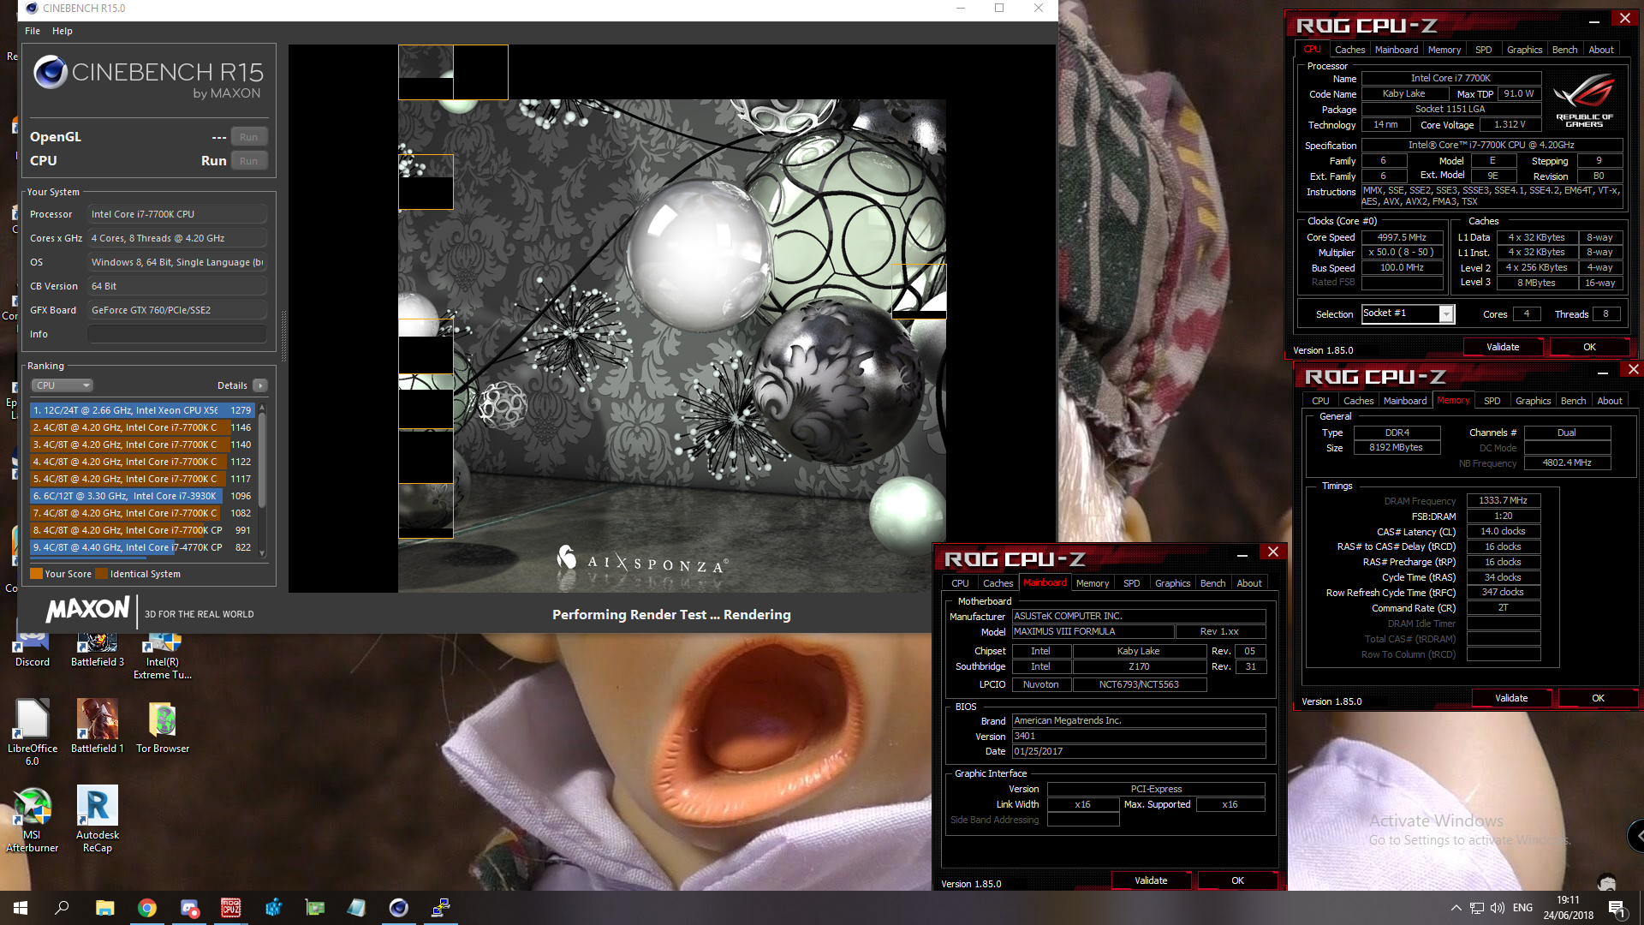Click OK in the CPU-Z Memory window
Image resolution: width=1644 pixels, height=925 pixels.
pos(1598,698)
